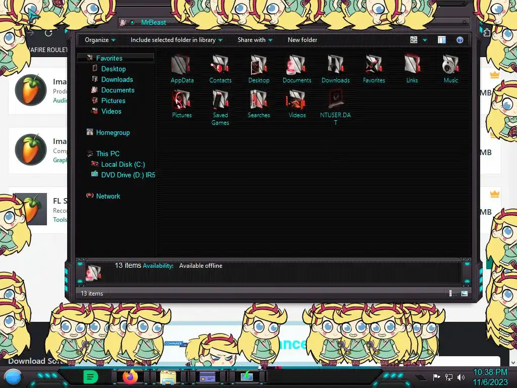
Task: Go to Desktop in navigation pane
Action: pyautogui.click(x=114, y=69)
